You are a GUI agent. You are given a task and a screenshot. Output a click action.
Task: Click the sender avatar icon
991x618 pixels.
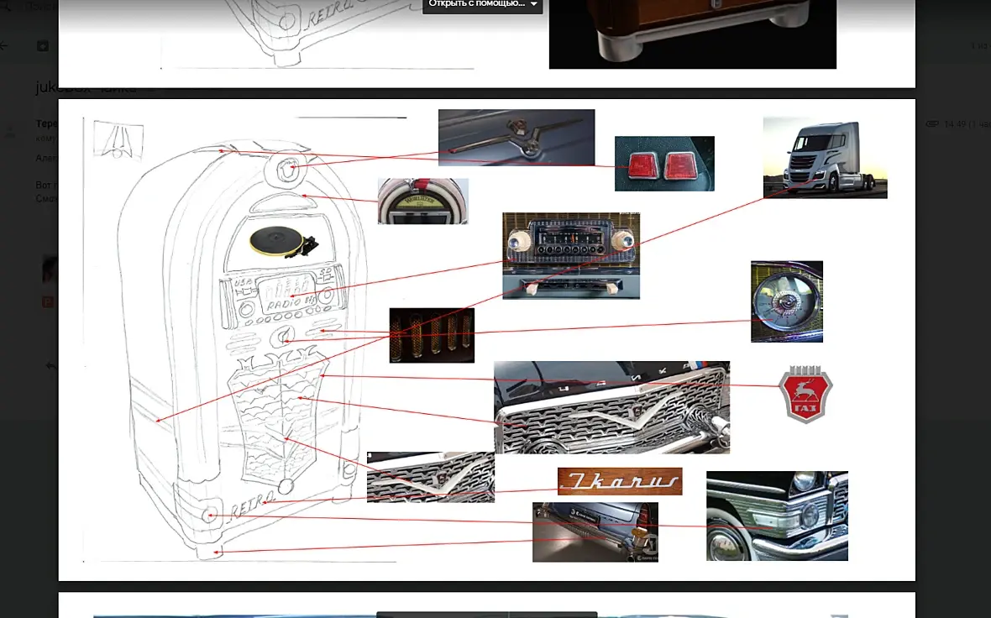[x=10, y=132]
